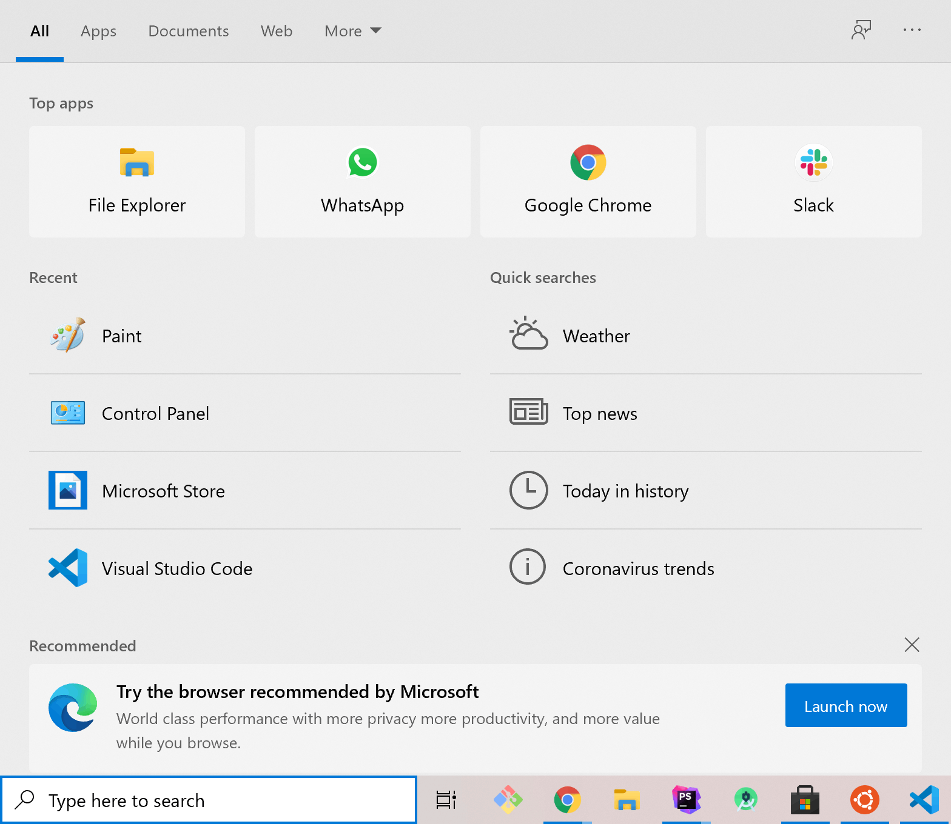The width and height of the screenshot is (951, 824).
Task: Select Visual Studio Code text in Recent
Action: pos(177,569)
